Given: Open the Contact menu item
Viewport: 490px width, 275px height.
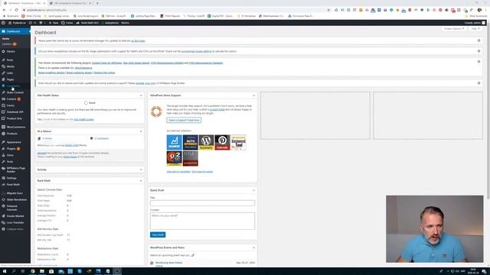Looking at the screenshot, I should pos(11,99).
